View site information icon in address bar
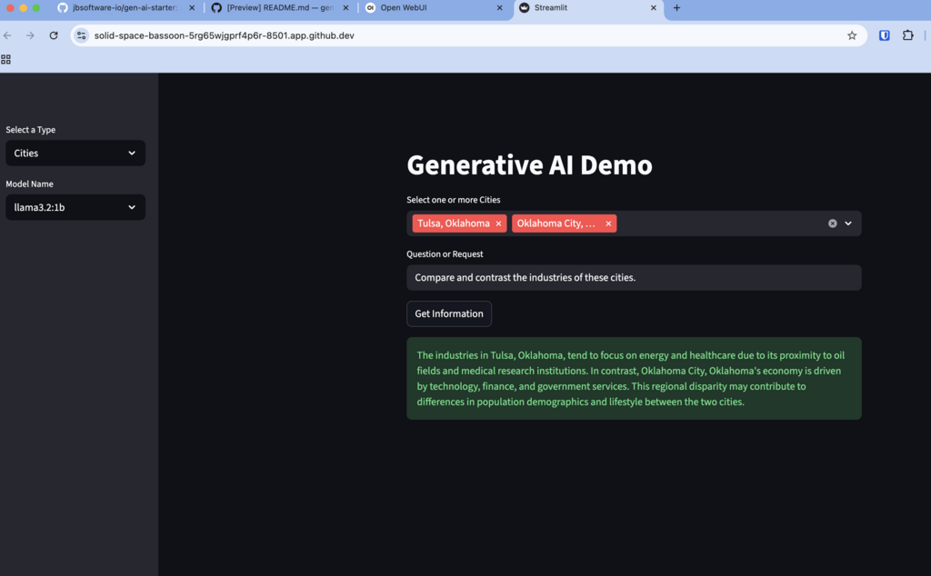The height and width of the screenshot is (576, 931). [x=82, y=35]
